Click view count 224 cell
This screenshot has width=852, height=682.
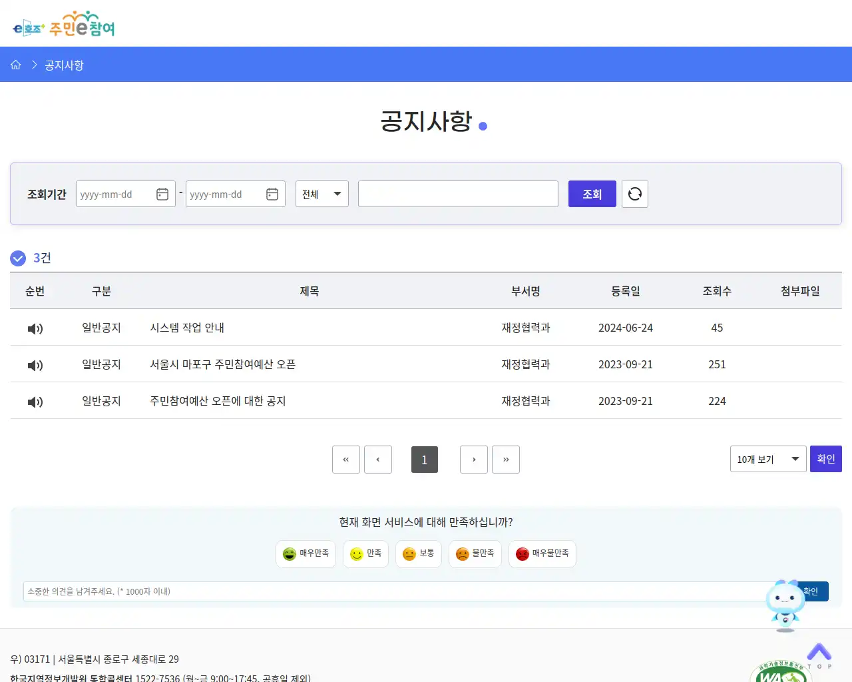[717, 401]
